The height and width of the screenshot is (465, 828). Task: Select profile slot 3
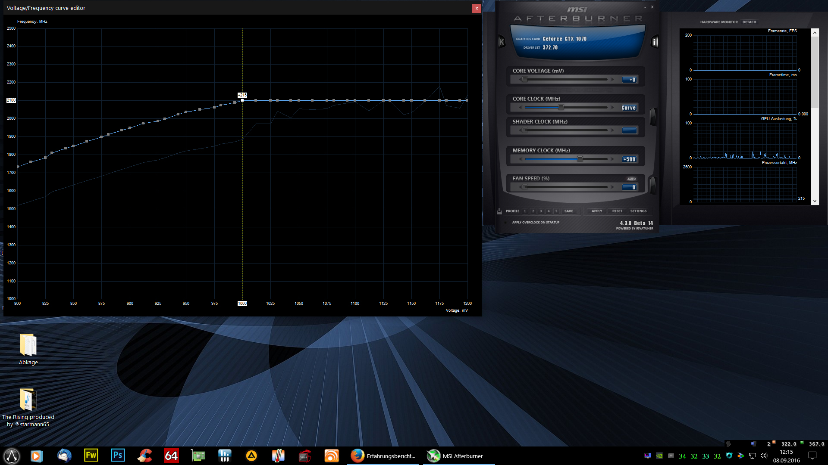coord(541,211)
